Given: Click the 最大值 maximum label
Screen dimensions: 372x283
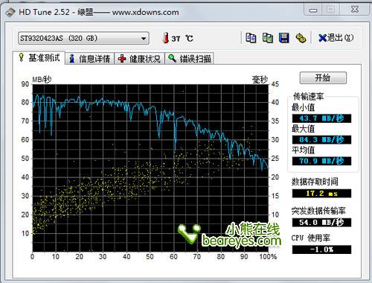Looking at the screenshot, I should (x=303, y=129).
